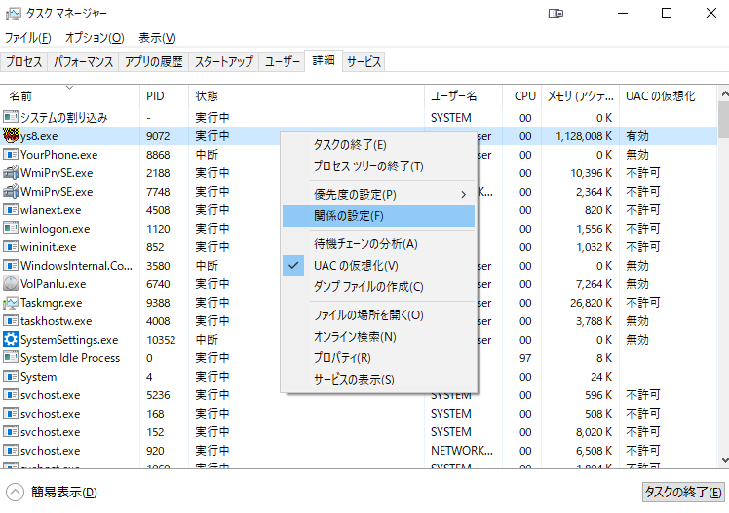Click the wininit.exe process icon

10,247
